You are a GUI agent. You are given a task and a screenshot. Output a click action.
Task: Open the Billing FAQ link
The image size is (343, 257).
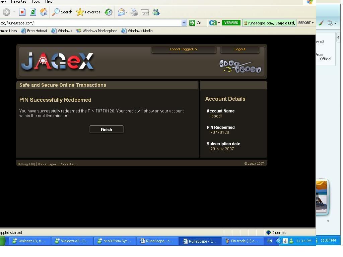[x=26, y=164]
